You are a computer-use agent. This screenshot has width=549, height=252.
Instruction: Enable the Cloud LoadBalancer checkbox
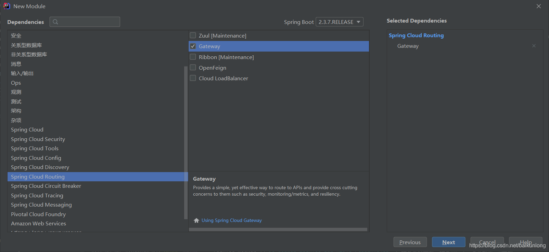point(193,78)
